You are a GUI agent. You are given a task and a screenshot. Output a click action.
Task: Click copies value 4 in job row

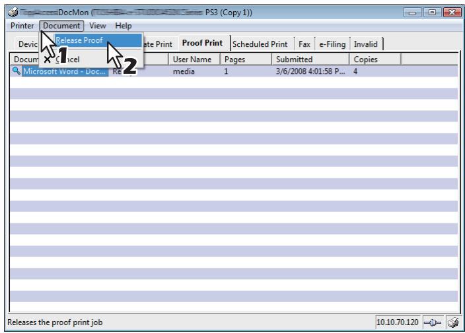tap(355, 71)
